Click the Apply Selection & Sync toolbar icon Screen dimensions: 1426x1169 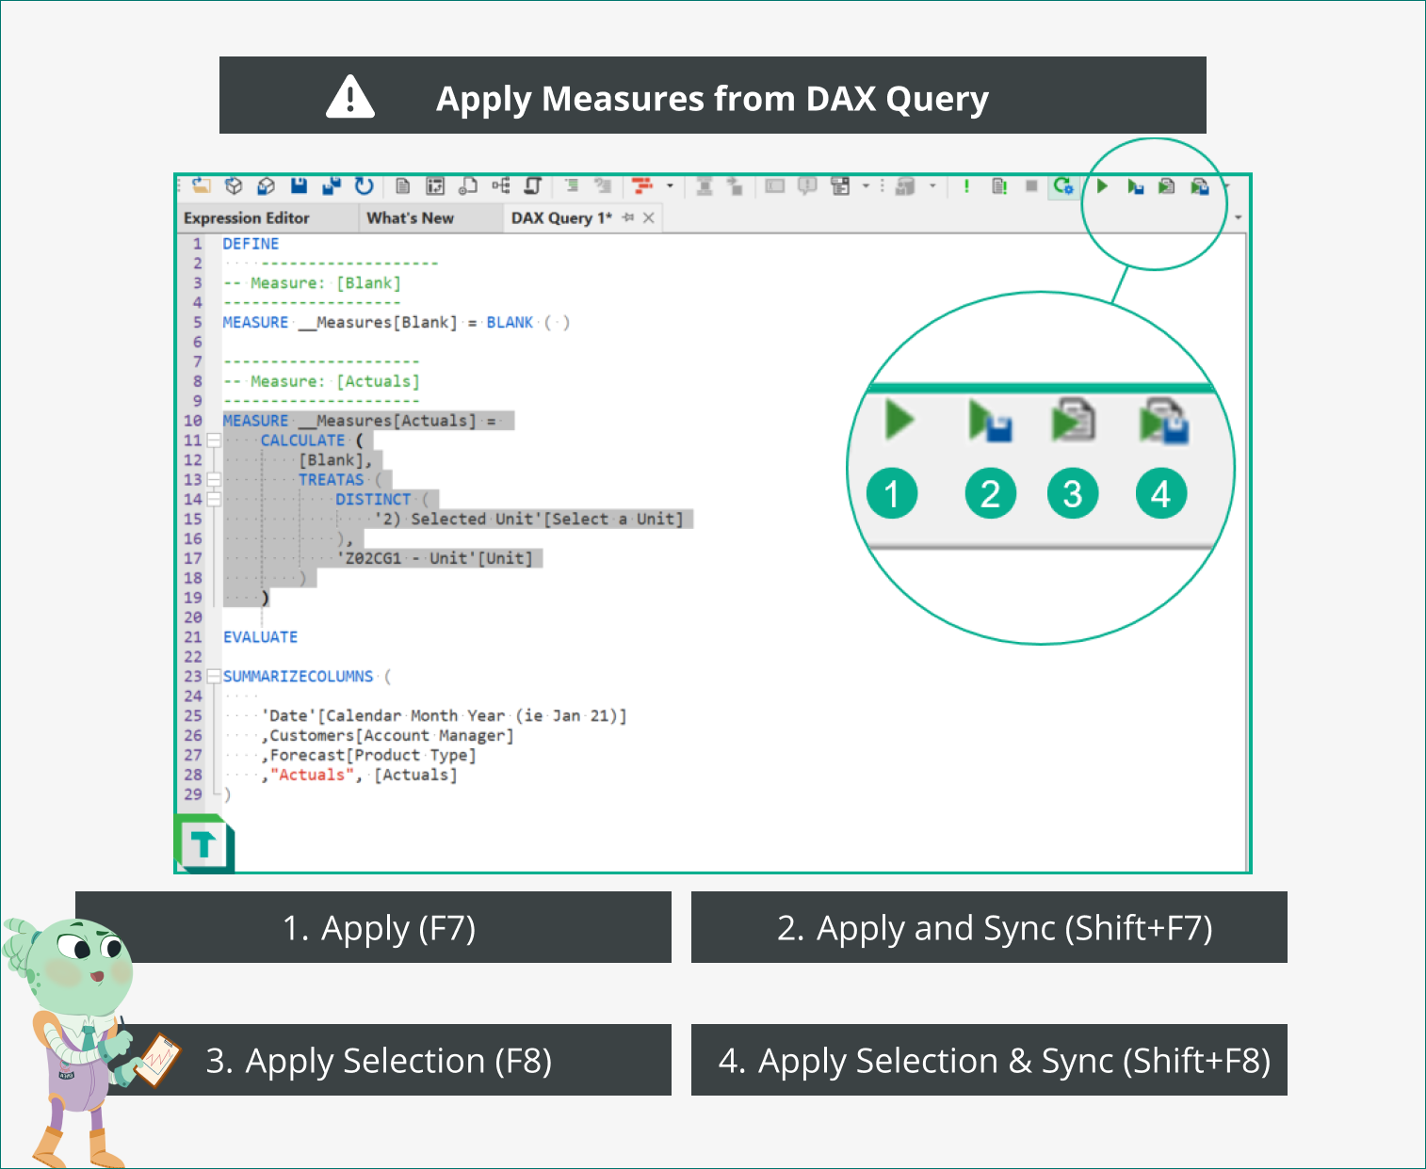pos(1200,186)
